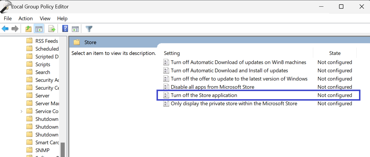Screen dimensions: 370x157
Task: Open the View menu
Action: tap(45, 19)
